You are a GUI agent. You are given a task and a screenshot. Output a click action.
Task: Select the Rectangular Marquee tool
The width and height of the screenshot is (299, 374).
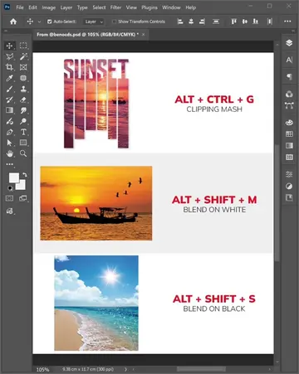(23, 46)
